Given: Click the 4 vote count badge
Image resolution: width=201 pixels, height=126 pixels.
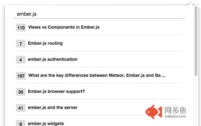Looking at the screenshot, I should 21,60.
